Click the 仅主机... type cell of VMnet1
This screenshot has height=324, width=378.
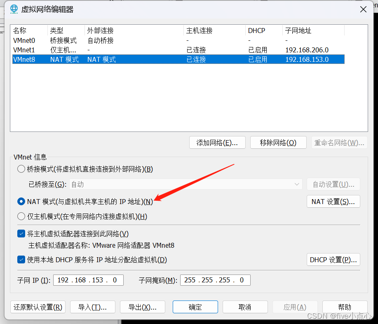point(63,50)
